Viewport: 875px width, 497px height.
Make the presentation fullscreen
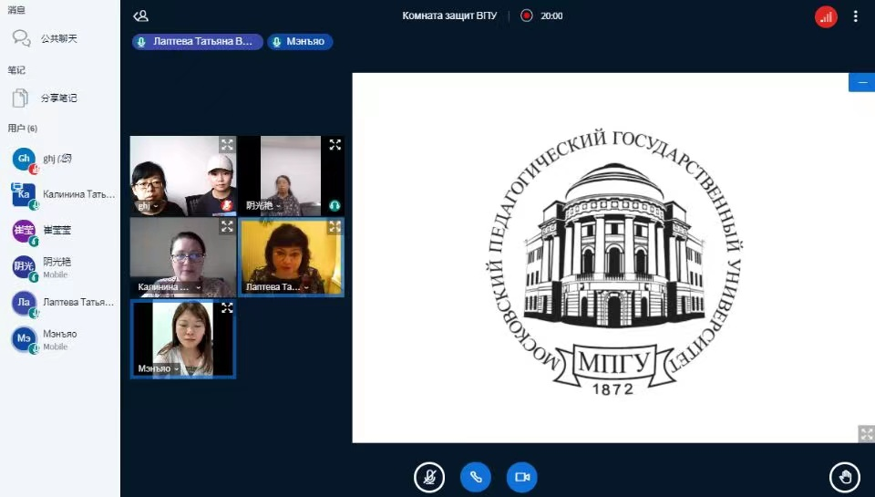click(865, 433)
